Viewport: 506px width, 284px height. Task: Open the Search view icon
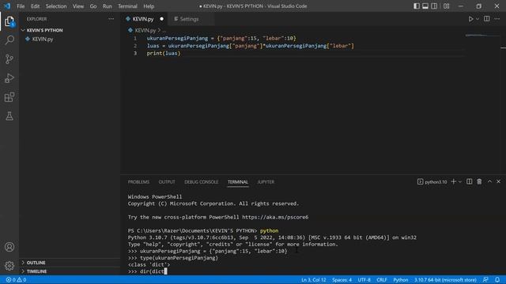click(9, 40)
